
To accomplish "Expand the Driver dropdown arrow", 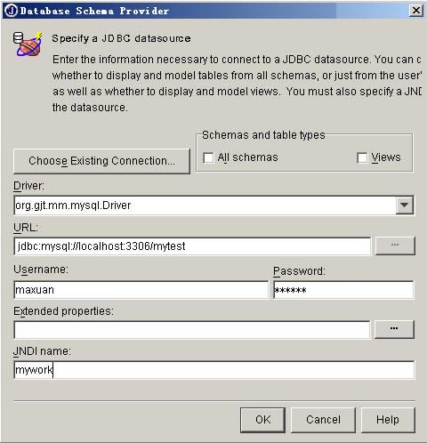I will [x=404, y=205].
